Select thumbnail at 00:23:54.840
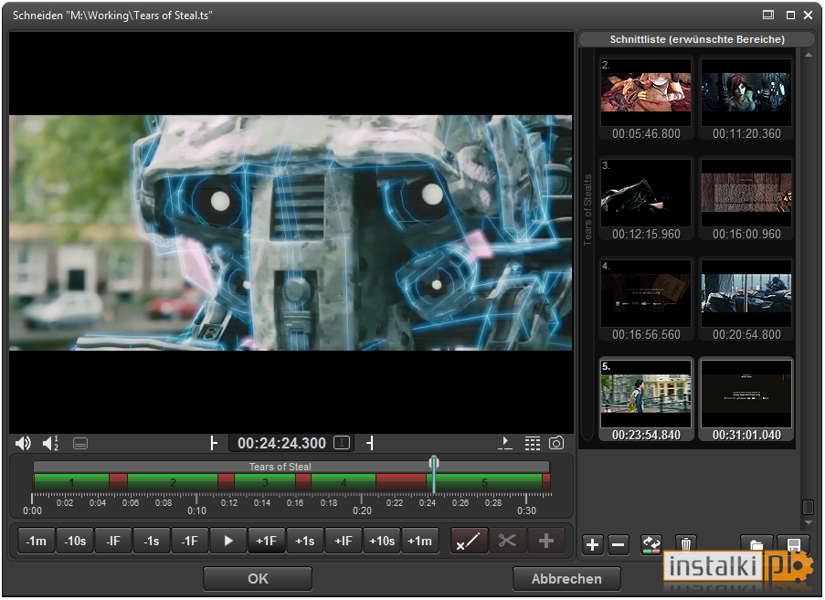 click(x=646, y=400)
